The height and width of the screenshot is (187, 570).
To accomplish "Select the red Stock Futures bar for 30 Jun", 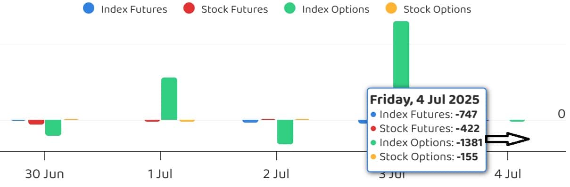I will [x=36, y=122].
